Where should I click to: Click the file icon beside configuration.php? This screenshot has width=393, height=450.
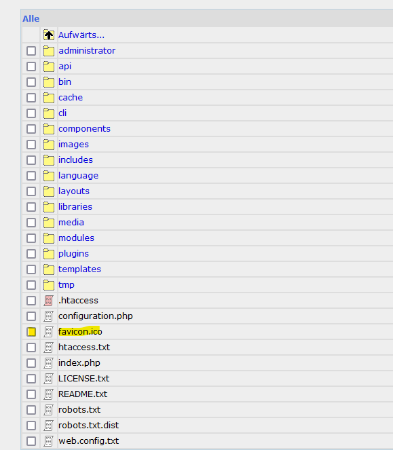49,316
